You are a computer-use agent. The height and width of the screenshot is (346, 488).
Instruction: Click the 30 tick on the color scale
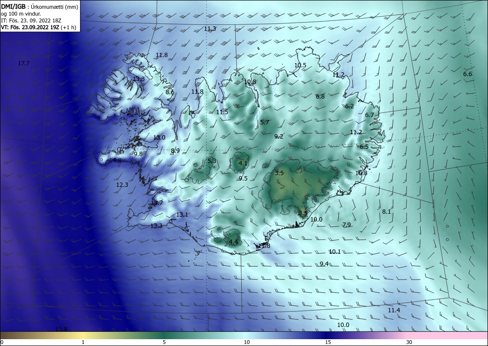point(409,343)
